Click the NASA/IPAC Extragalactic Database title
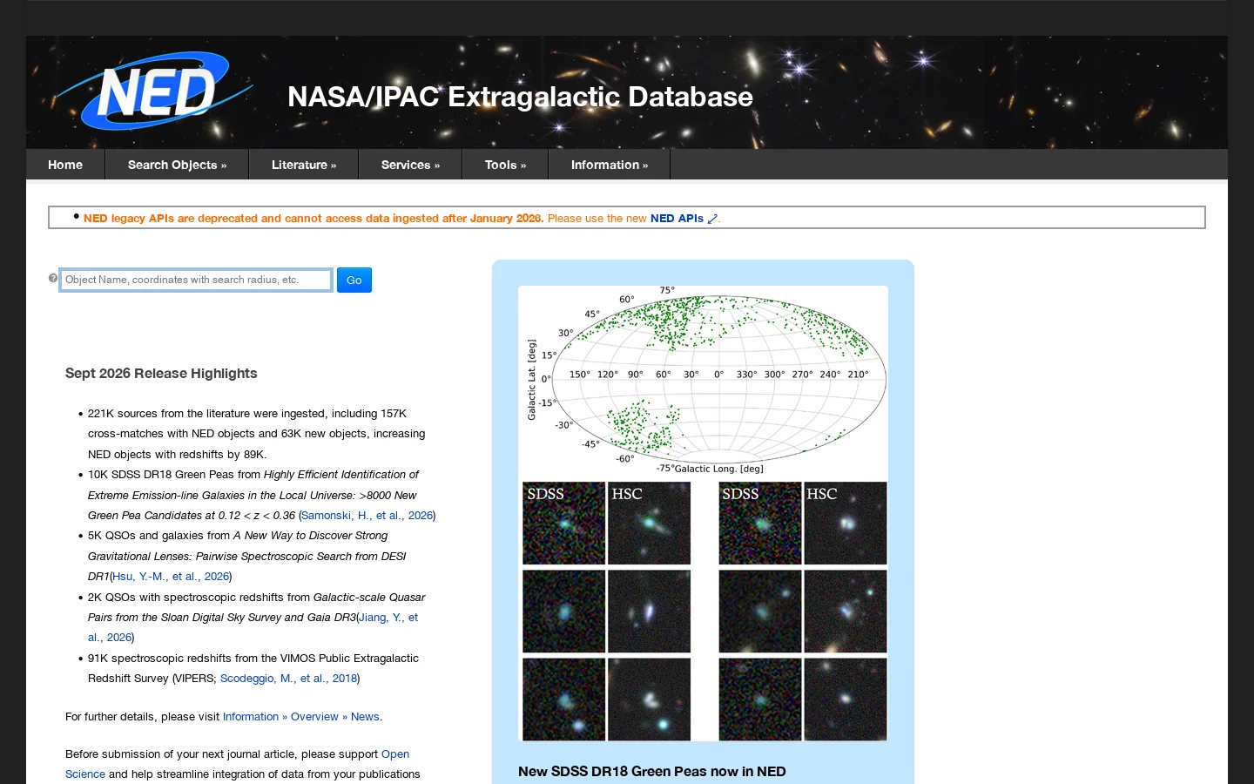Image resolution: width=1254 pixels, height=784 pixels. (520, 97)
